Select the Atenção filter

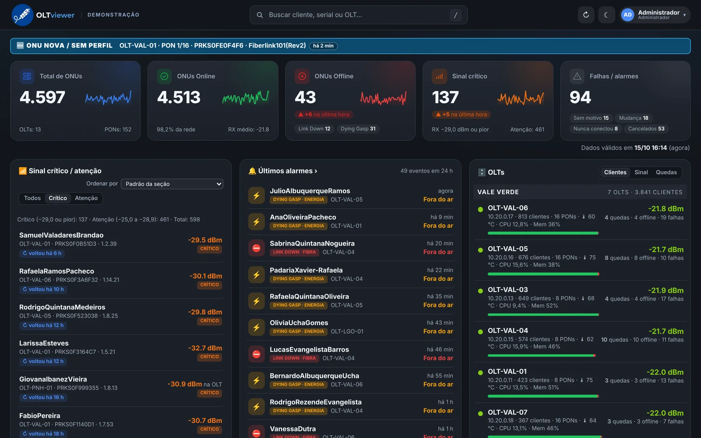coord(86,198)
